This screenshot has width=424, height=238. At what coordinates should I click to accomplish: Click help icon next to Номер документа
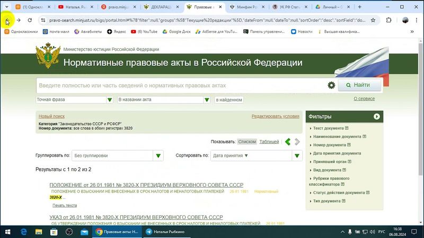pyautogui.click(x=349, y=145)
